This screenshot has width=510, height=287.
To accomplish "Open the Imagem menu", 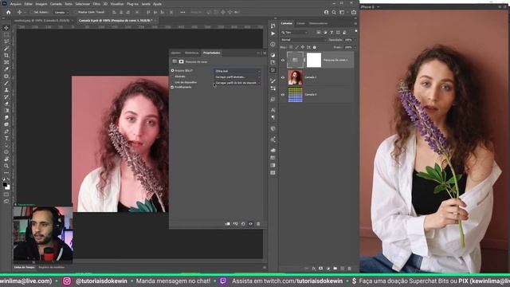I will [41, 4].
